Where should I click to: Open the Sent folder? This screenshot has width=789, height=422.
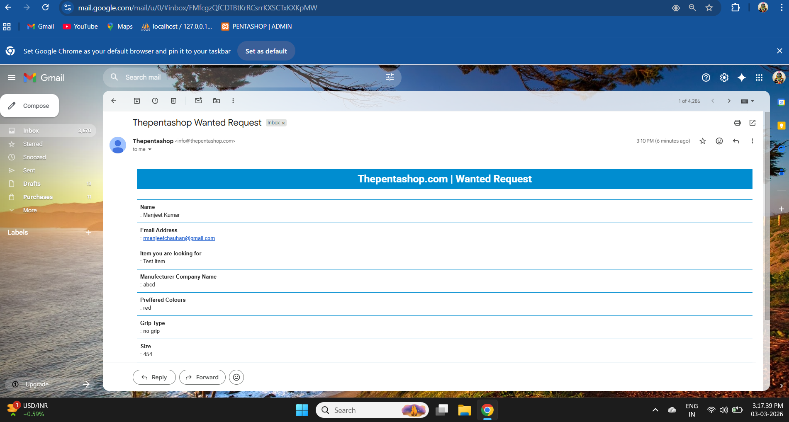(x=29, y=170)
